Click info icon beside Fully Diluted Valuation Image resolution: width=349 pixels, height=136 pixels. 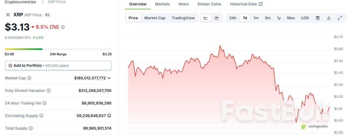point(49,91)
